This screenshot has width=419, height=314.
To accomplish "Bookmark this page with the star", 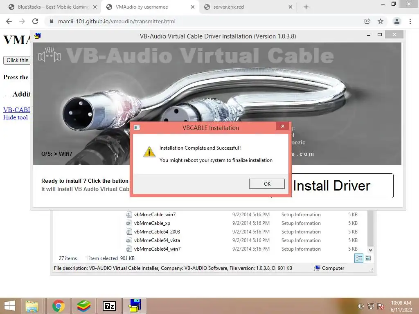I will (x=381, y=21).
